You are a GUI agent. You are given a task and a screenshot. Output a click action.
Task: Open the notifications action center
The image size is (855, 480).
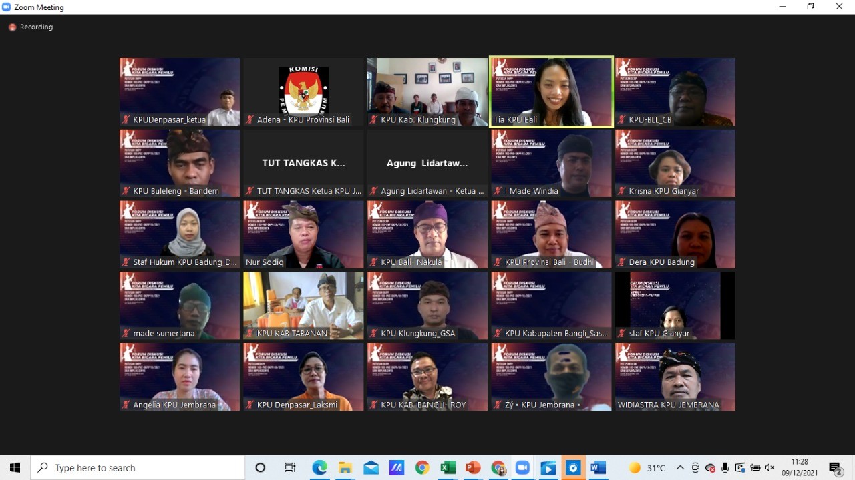click(835, 468)
